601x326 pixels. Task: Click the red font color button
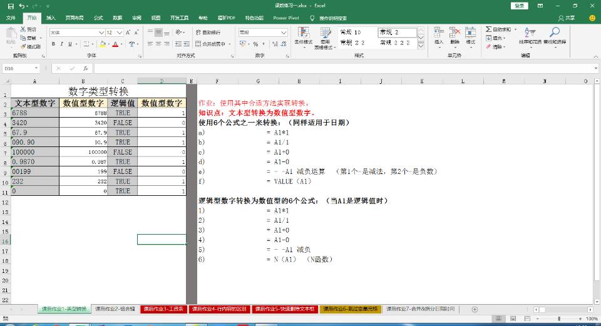point(115,44)
